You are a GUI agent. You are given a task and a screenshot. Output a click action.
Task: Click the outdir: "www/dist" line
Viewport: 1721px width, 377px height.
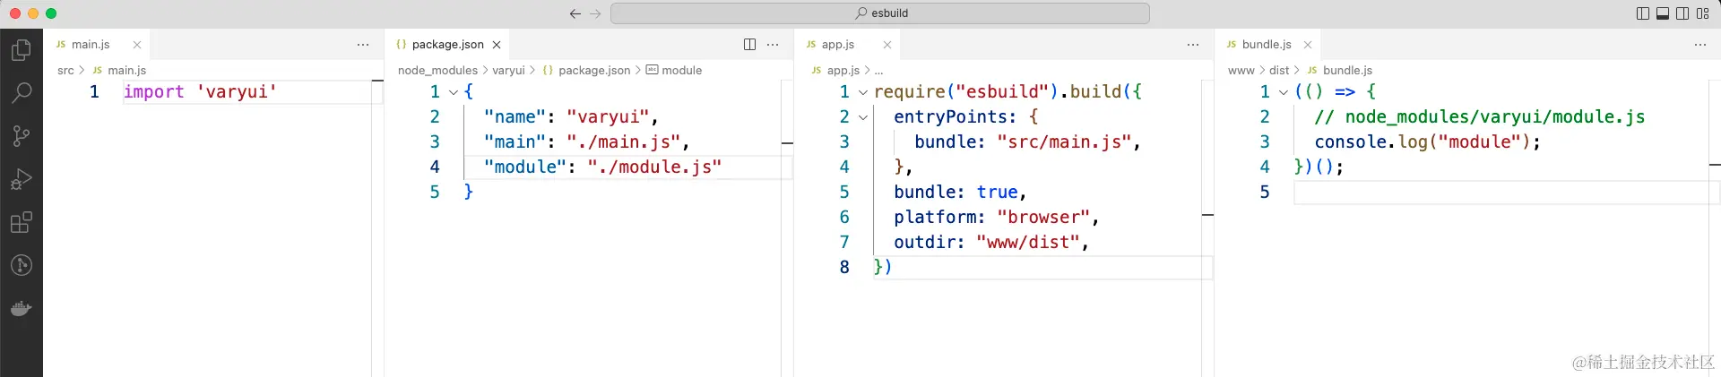tap(990, 242)
